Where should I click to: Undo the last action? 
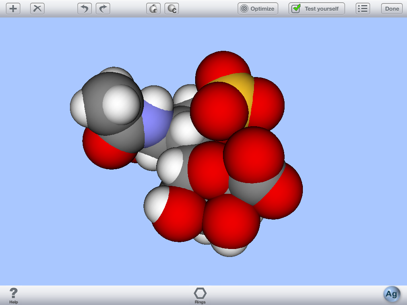(85, 9)
